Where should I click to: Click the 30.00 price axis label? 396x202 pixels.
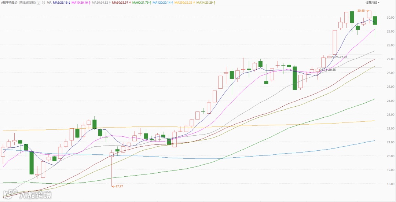click(390, 18)
